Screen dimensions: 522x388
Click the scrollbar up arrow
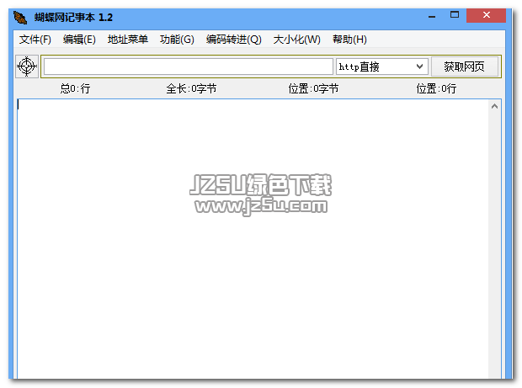tap(494, 106)
